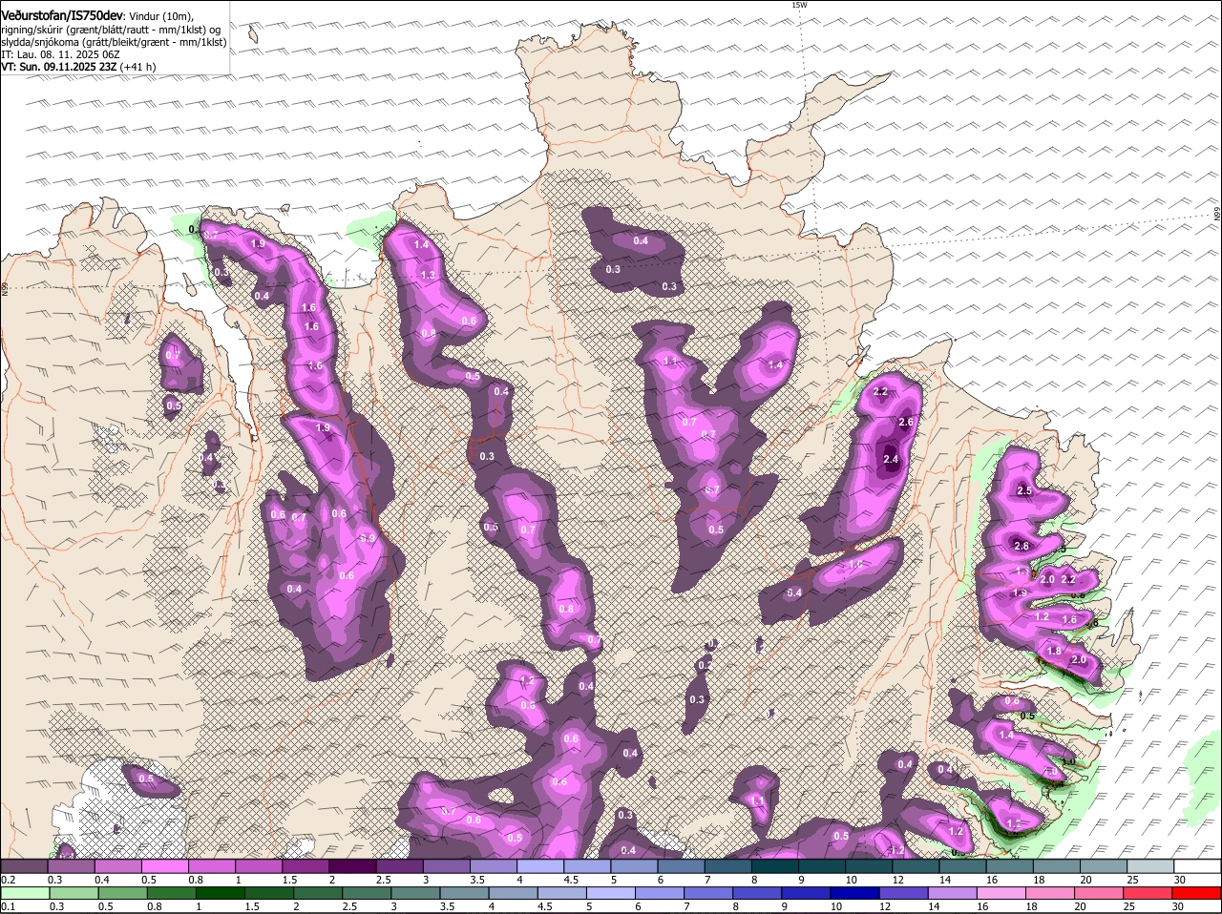The height and width of the screenshot is (914, 1222).
Task: Pick the white 30 swatch in upper legend
Action: 1197,866
